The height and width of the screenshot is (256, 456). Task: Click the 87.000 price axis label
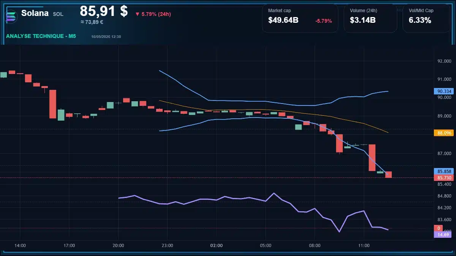click(444, 154)
